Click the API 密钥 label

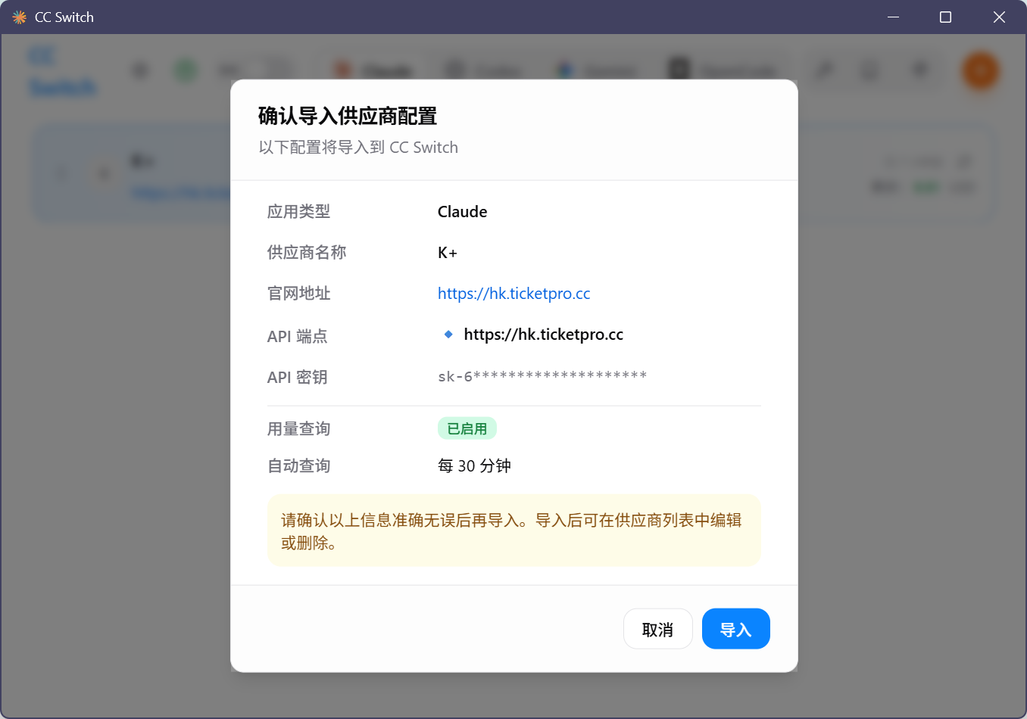coord(297,377)
